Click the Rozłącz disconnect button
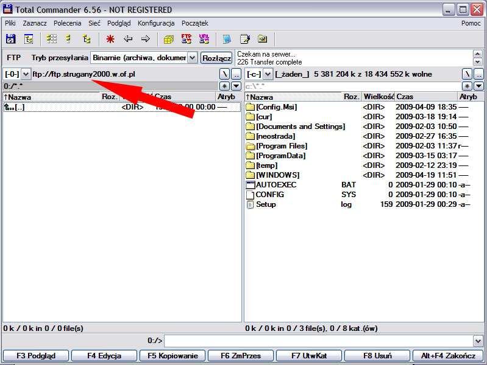The image size is (487, 365). pyautogui.click(x=216, y=58)
